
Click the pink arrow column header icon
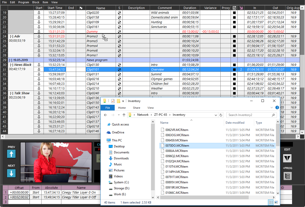(241, 8)
